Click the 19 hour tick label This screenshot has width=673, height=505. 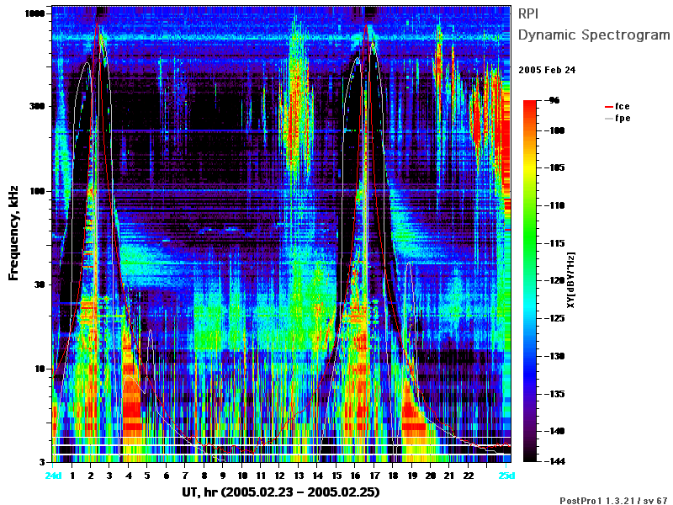pos(412,476)
